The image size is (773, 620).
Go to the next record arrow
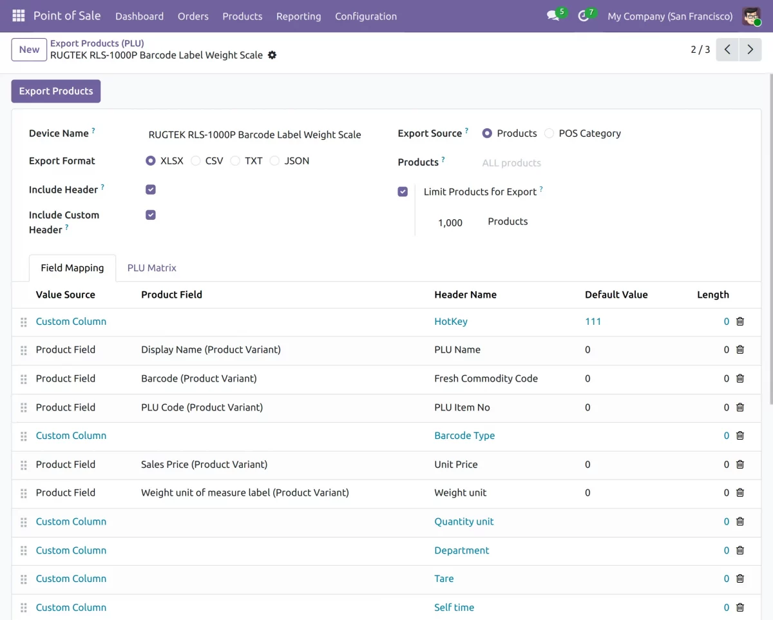(750, 50)
